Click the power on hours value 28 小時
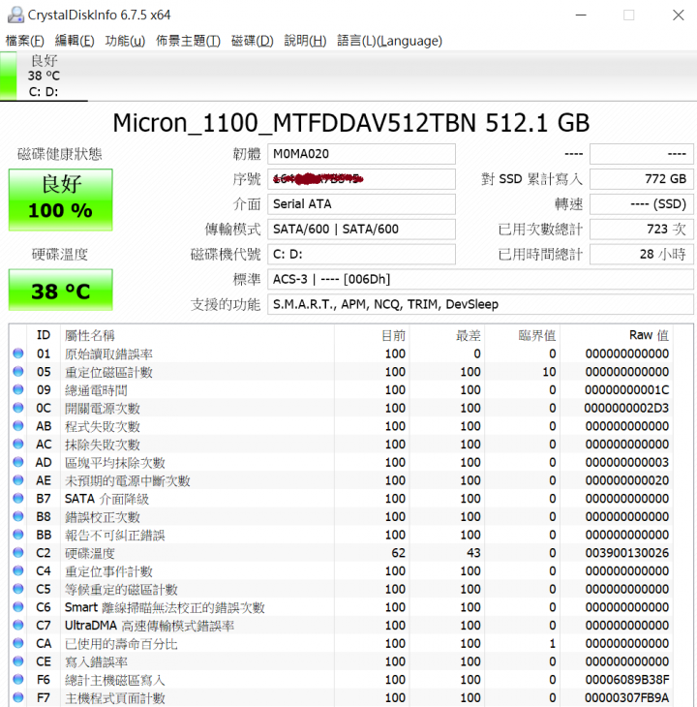This screenshot has width=697, height=707. pyautogui.click(x=642, y=255)
